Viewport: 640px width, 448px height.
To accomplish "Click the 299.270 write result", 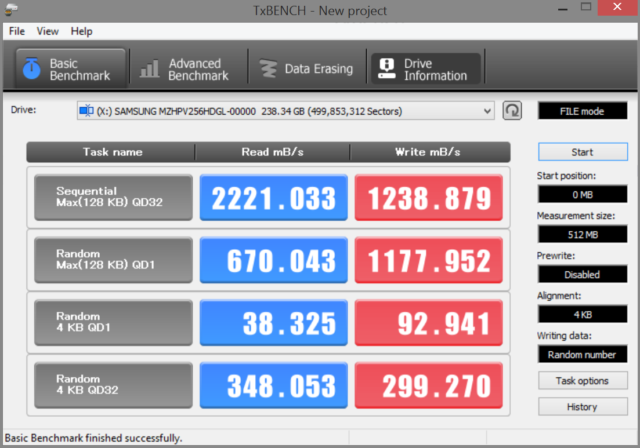I will click(x=429, y=385).
